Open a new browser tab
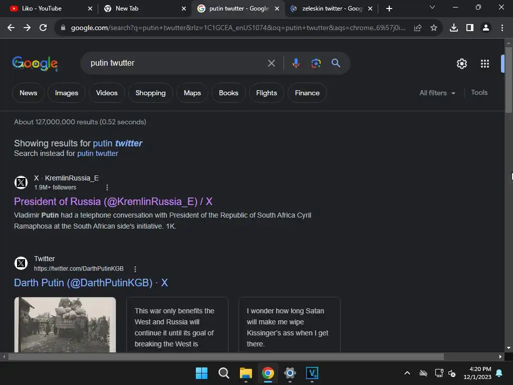This screenshot has height=385, width=513. [389, 9]
